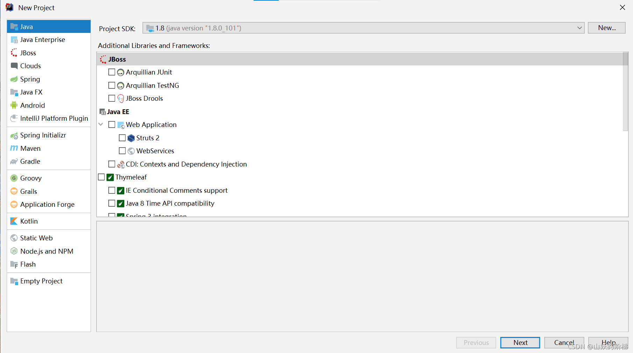633x353 pixels.
Task: Click the Help button
Action: pyautogui.click(x=608, y=343)
